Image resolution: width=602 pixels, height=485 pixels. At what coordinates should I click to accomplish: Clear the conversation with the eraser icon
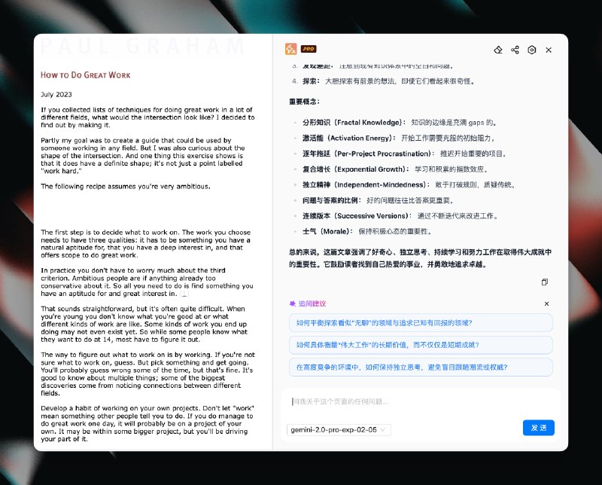(x=498, y=50)
